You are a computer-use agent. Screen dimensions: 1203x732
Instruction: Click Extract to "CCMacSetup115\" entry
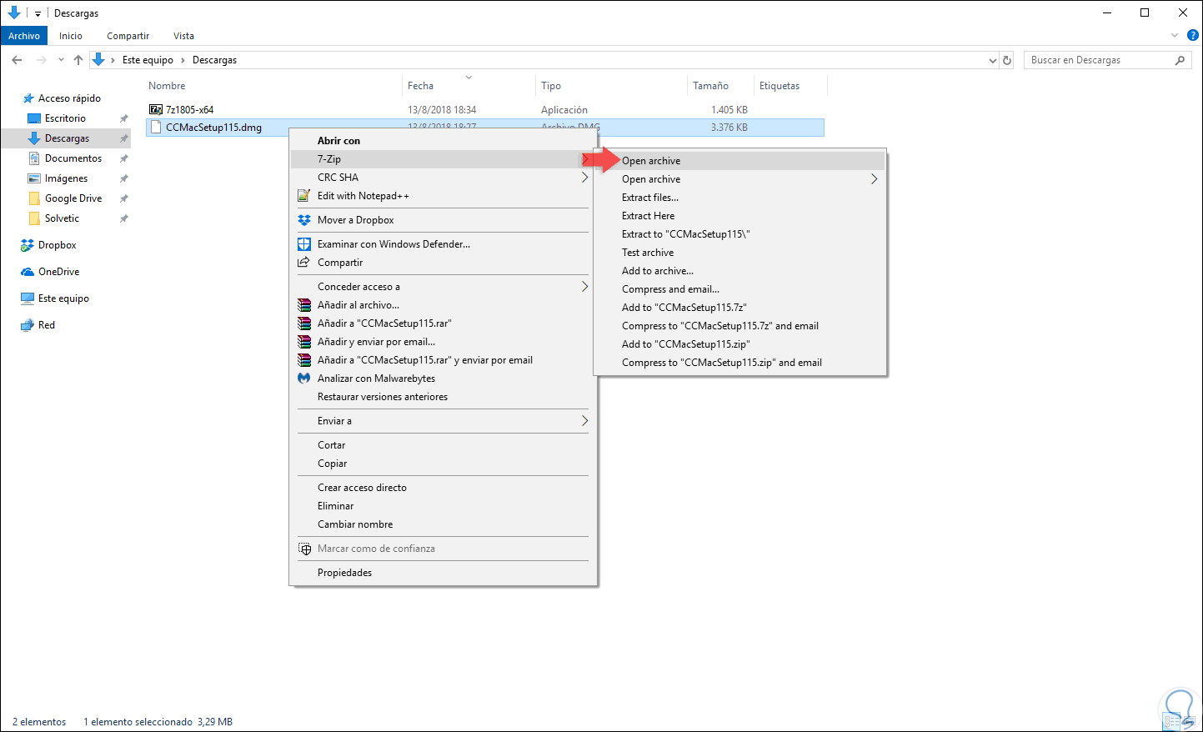(686, 234)
